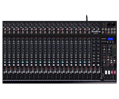Viewport: 119px width, 99px height.
Task: Click the rightmost red master fader cap
Action: [115, 72]
